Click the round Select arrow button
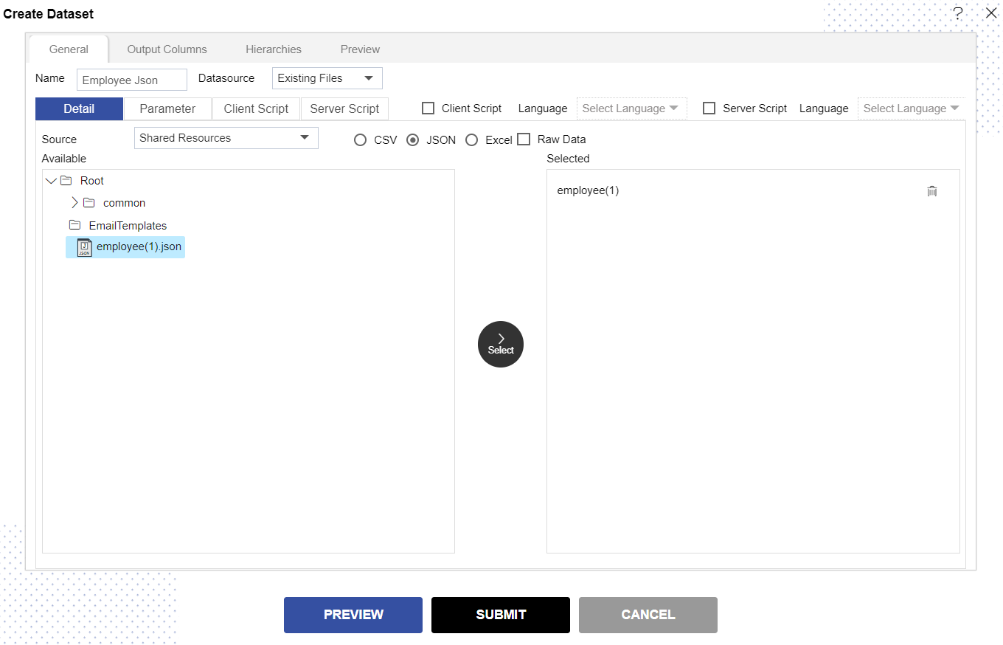This screenshot has width=1003, height=645. pyautogui.click(x=501, y=344)
